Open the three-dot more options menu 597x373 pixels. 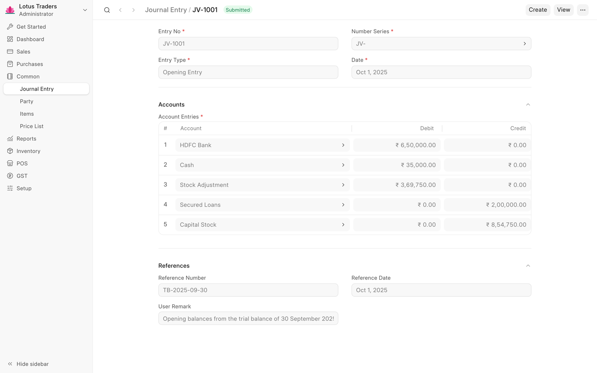click(583, 10)
